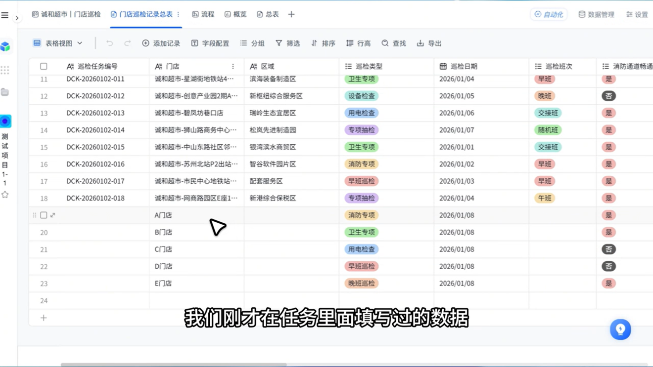Screen dimensions: 653x367
Task: Click the 巡检任务编号 column header
Action: coord(97,66)
